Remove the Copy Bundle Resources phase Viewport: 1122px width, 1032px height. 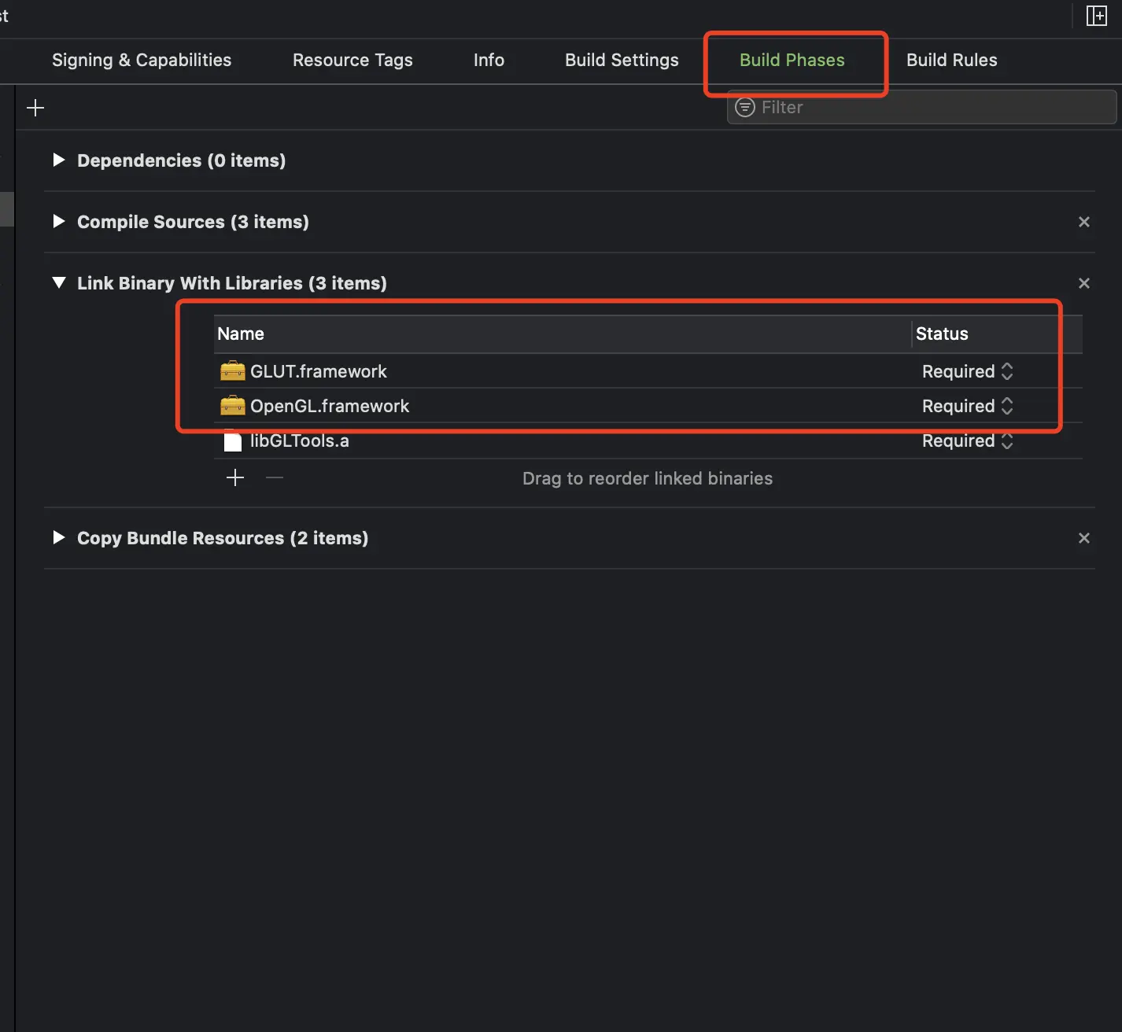(1083, 538)
